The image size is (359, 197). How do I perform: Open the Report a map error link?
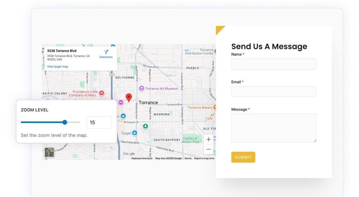click(204, 158)
